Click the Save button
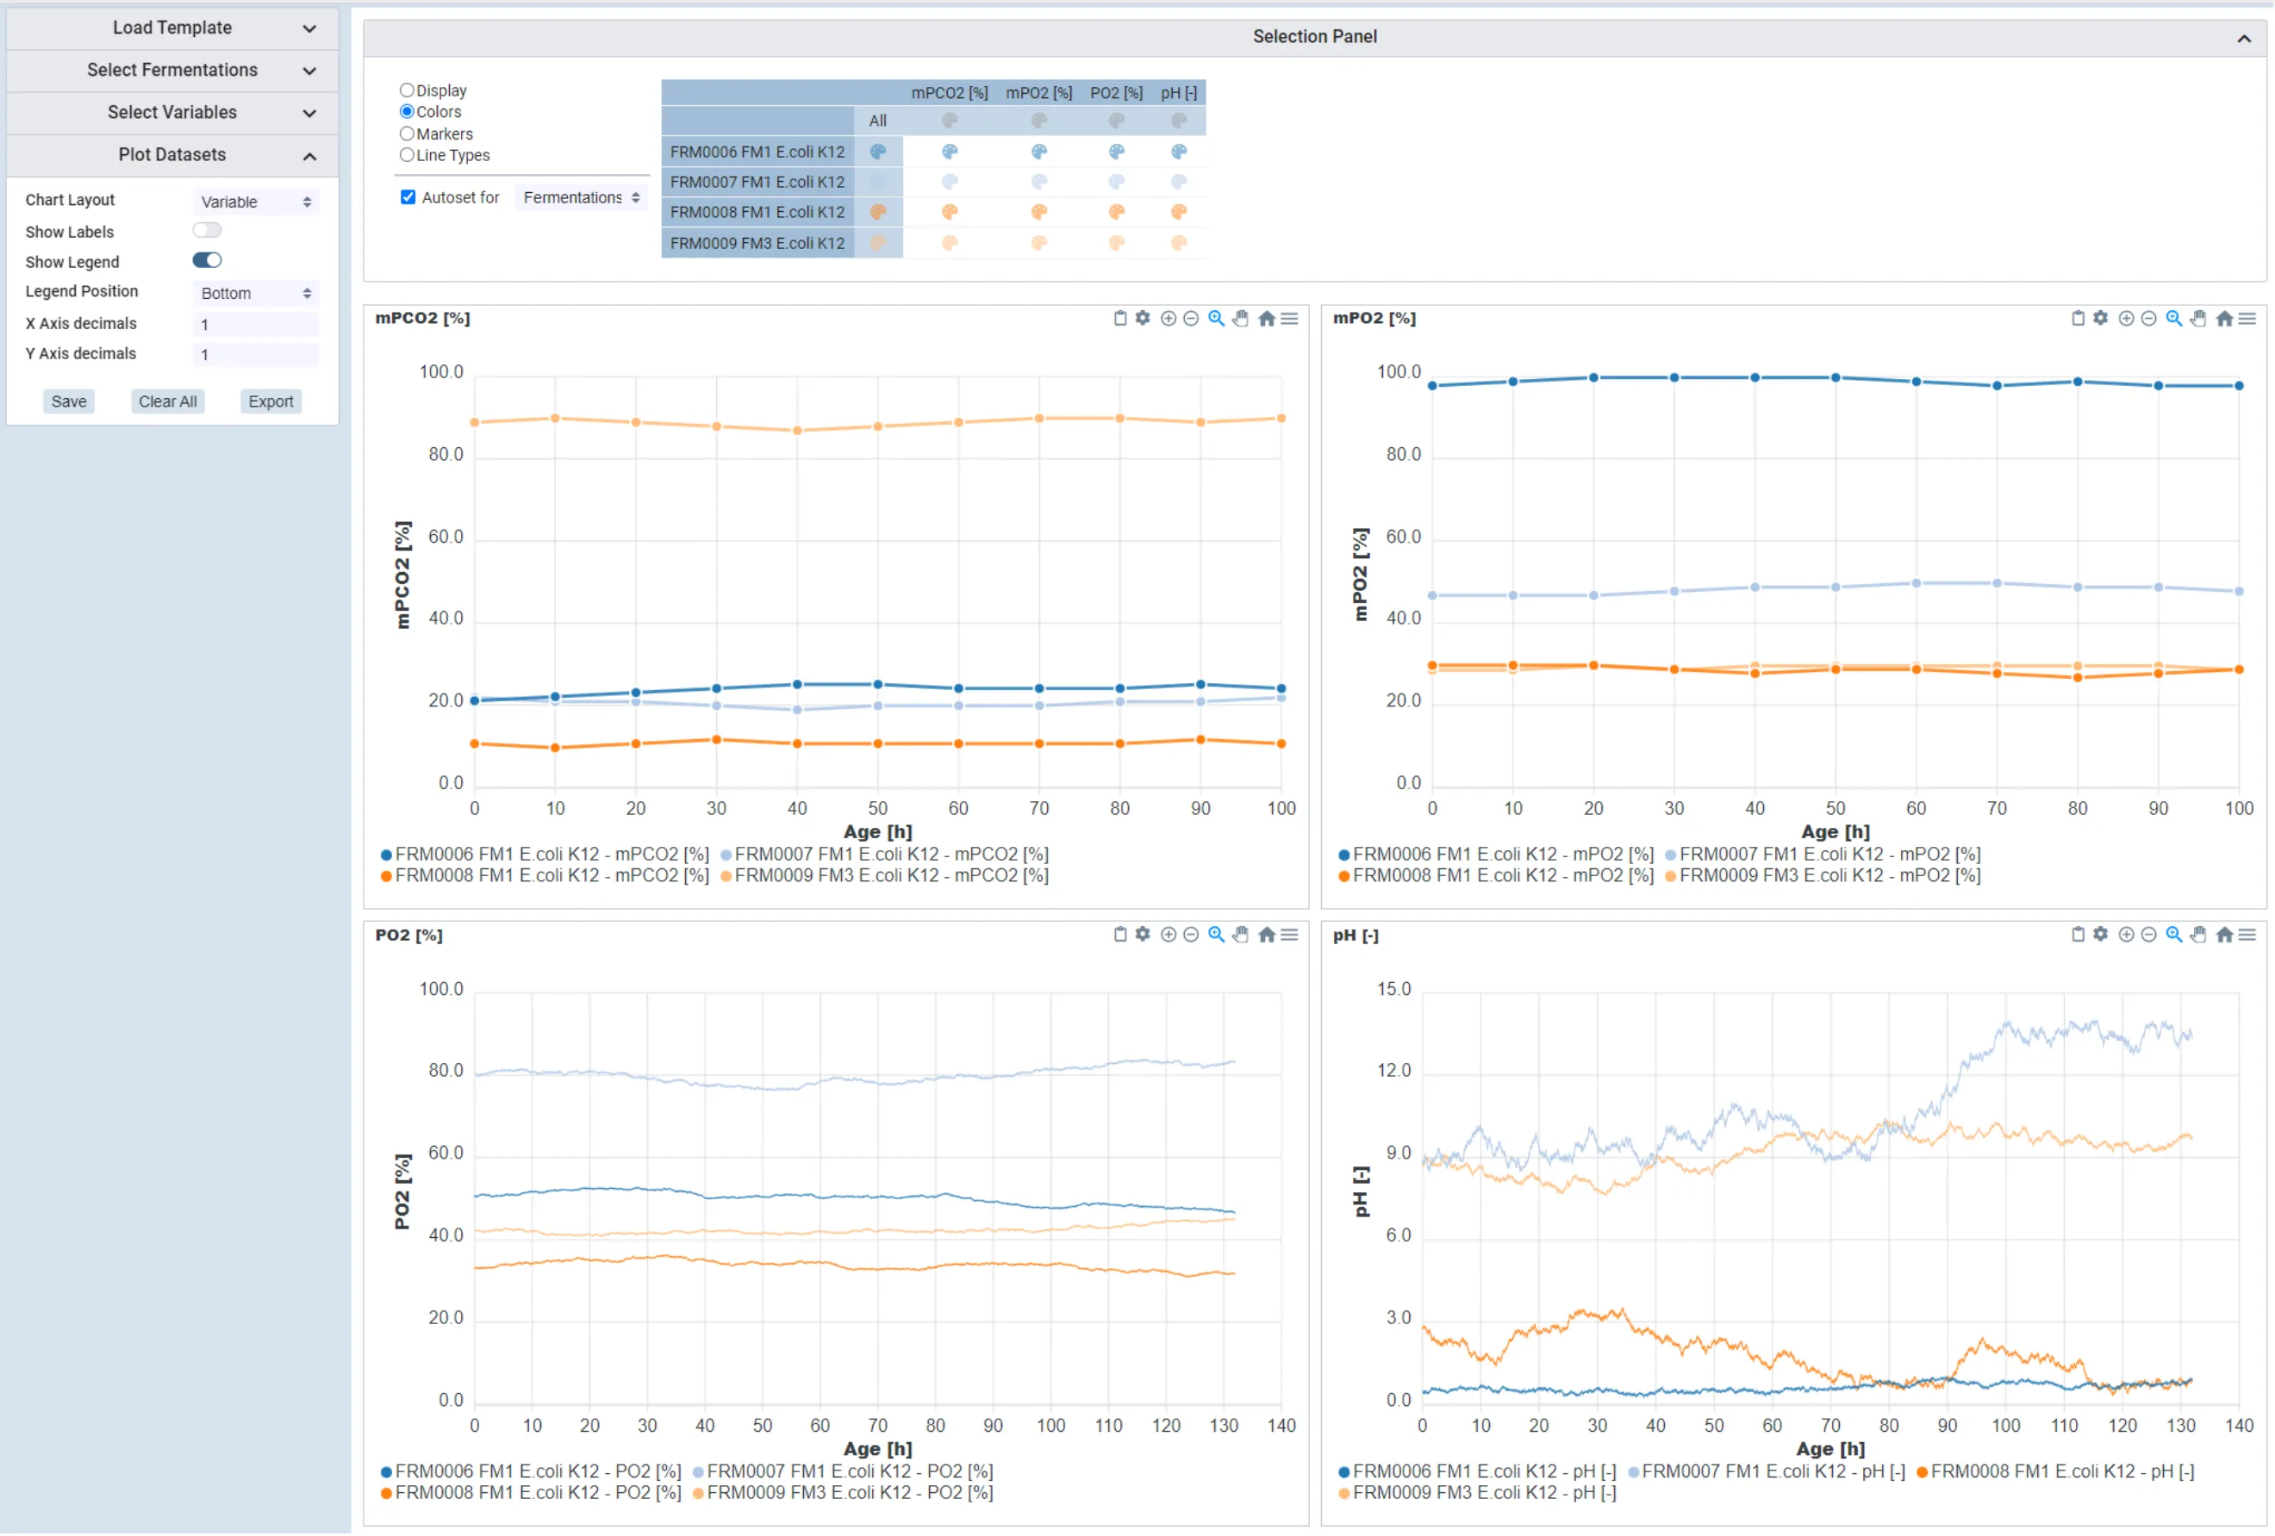The image size is (2275, 1536). coord(69,401)
